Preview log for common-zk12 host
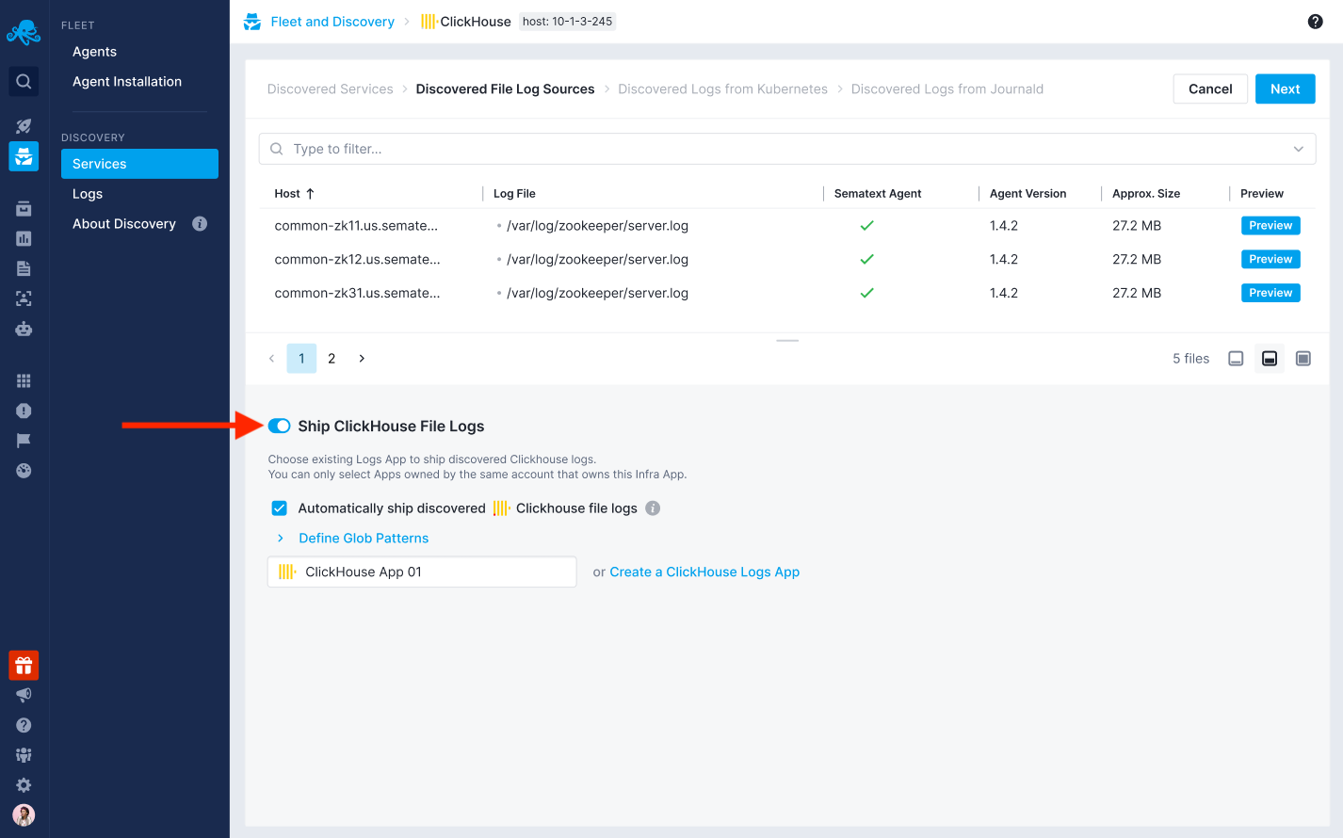 click(1270, 260)
